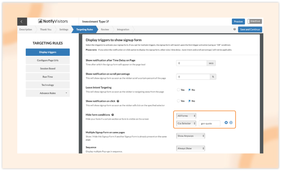The width and height of the screenshot is (281, 171).
Task: Click the Investment Type title text
Action: pyautogui.click(x=94, y=21)
